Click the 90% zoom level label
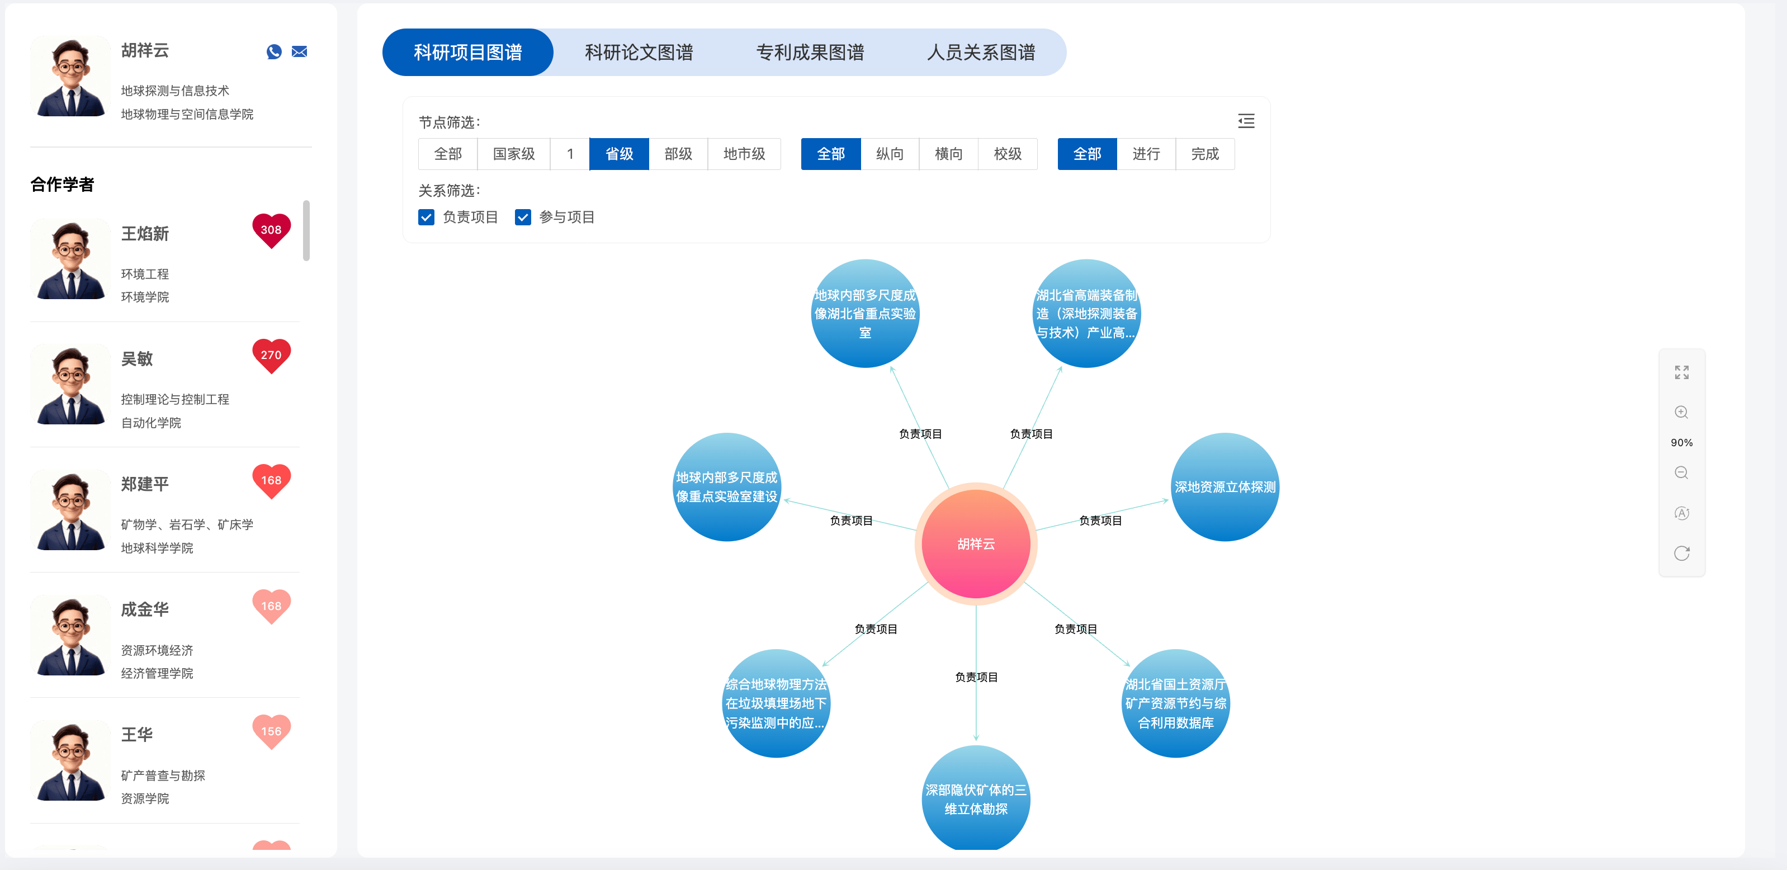 click(1681, 443)
